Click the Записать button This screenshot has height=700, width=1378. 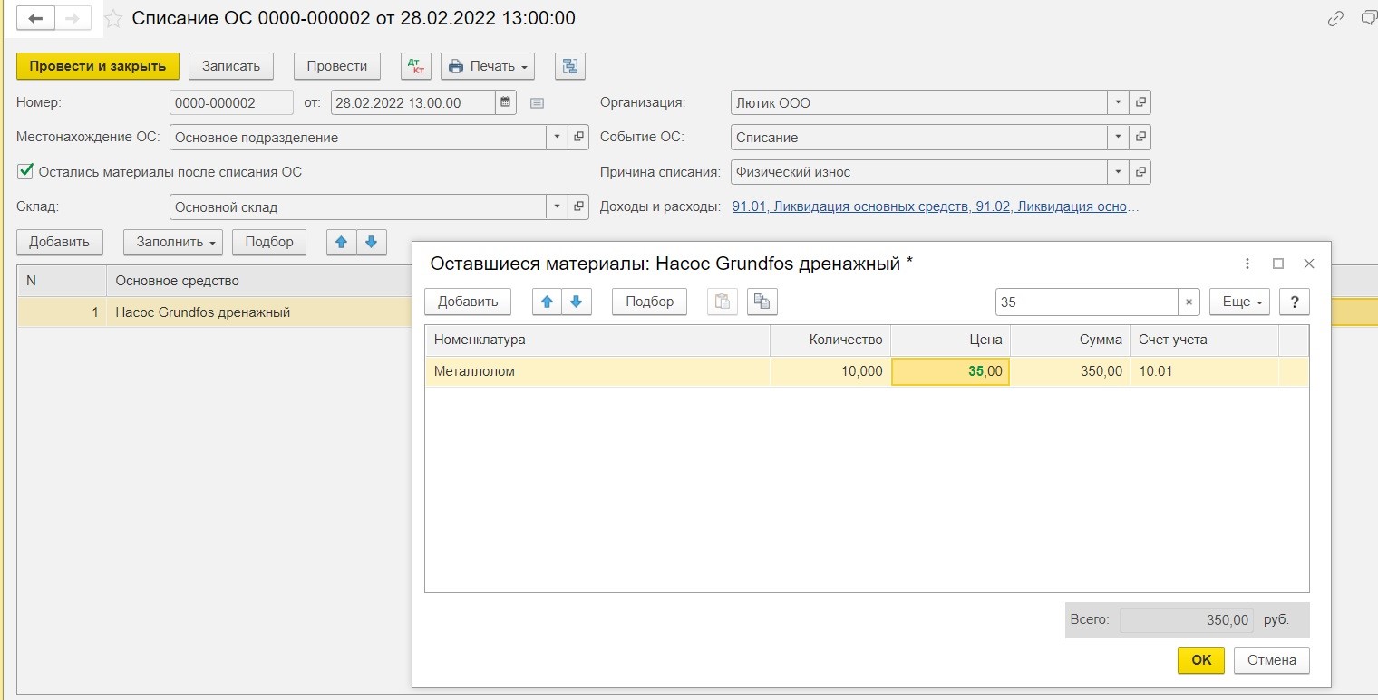click(x=231, y=66)
